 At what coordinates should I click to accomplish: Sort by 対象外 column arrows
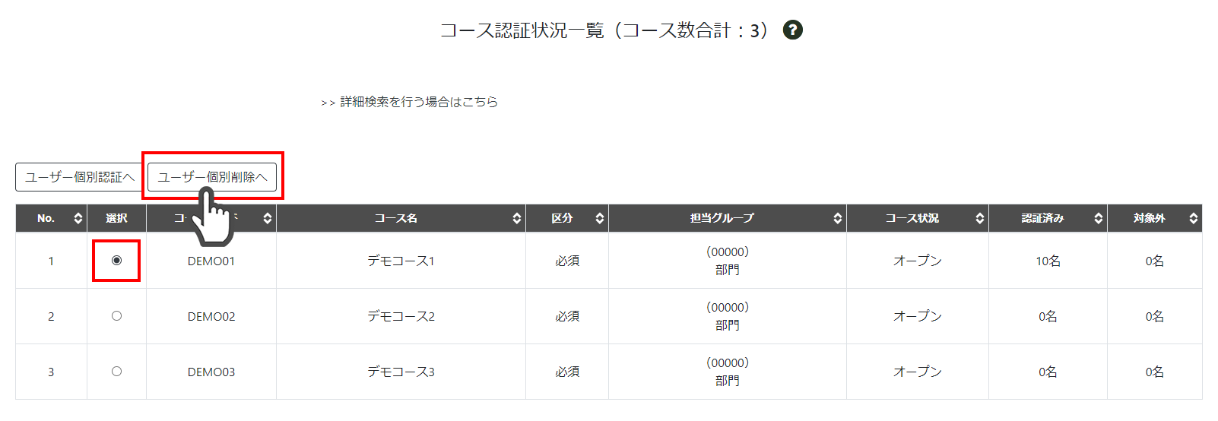coord(1194,218)
